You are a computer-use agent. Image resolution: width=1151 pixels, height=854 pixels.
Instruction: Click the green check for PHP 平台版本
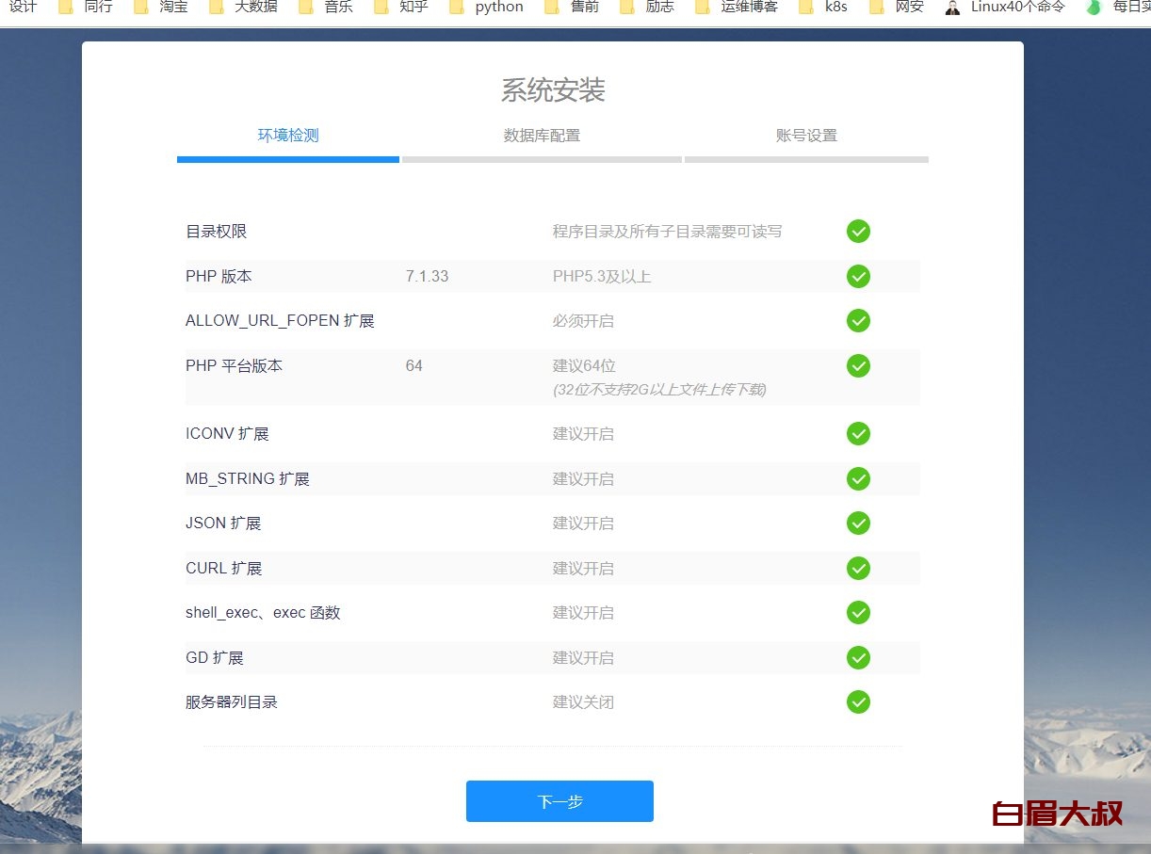point(858,365)
